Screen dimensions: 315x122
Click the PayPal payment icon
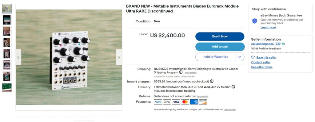coord(158,102)
